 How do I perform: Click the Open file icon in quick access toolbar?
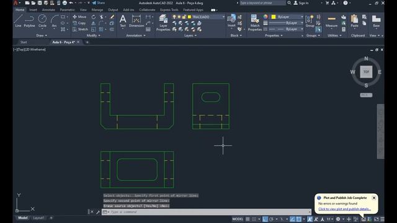tap(33, 3)
